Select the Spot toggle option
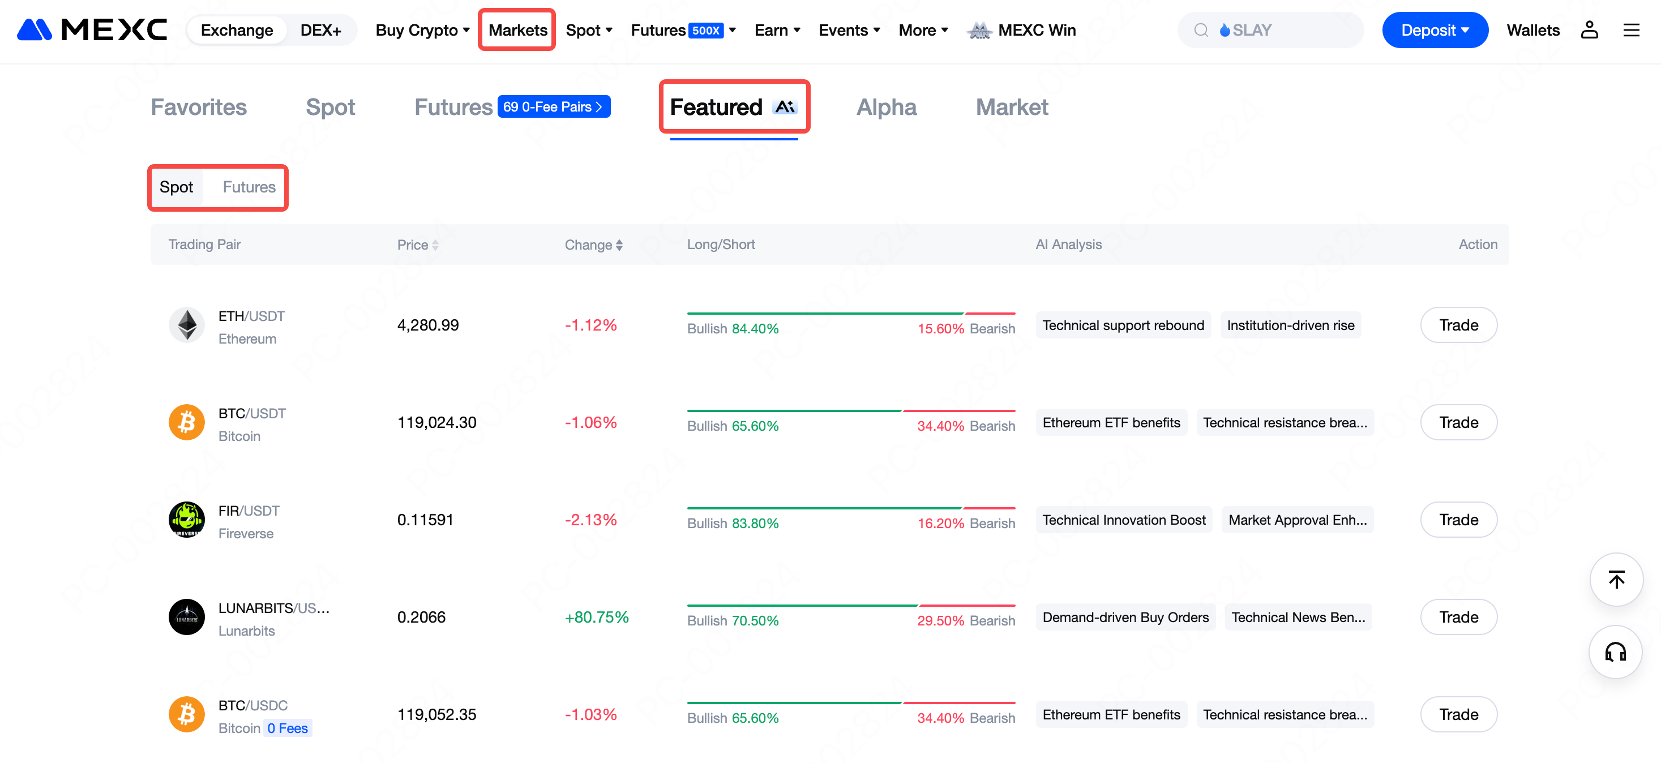 point(176,187)
